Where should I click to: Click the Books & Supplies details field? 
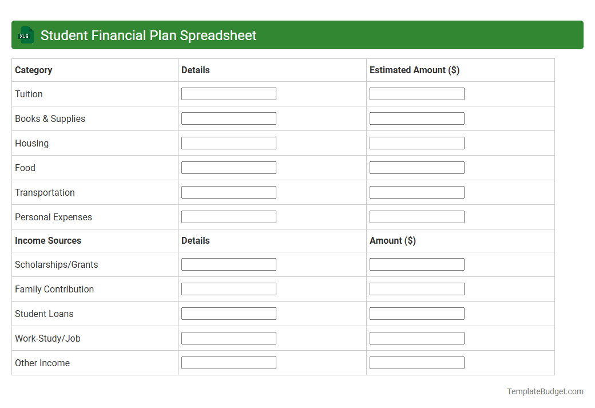228,118
